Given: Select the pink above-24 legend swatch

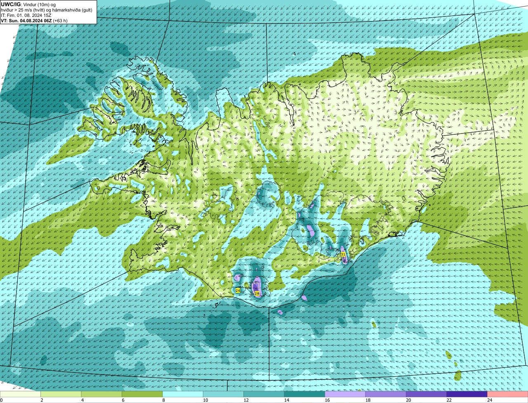Looking at the screenshot, I should [508, 394].
